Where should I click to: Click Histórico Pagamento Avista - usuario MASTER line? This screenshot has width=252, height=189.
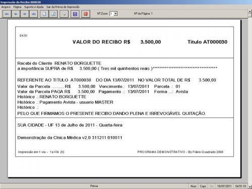65,102
